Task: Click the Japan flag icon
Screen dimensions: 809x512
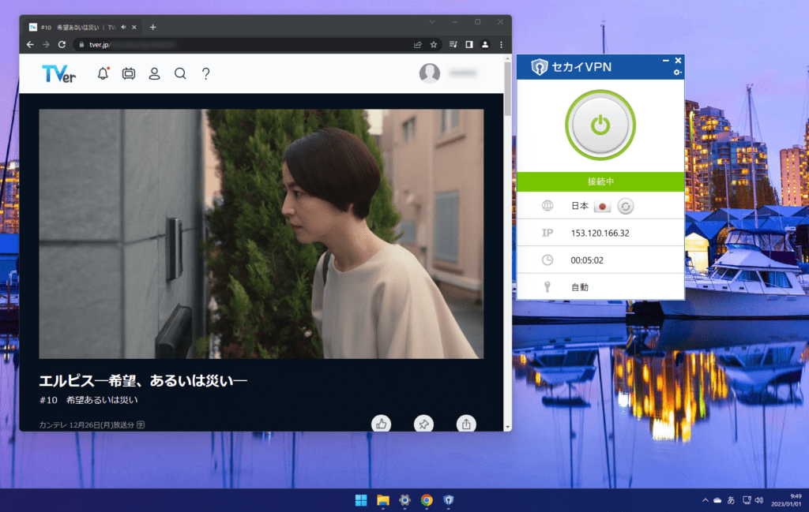Action: pos(602,207)
